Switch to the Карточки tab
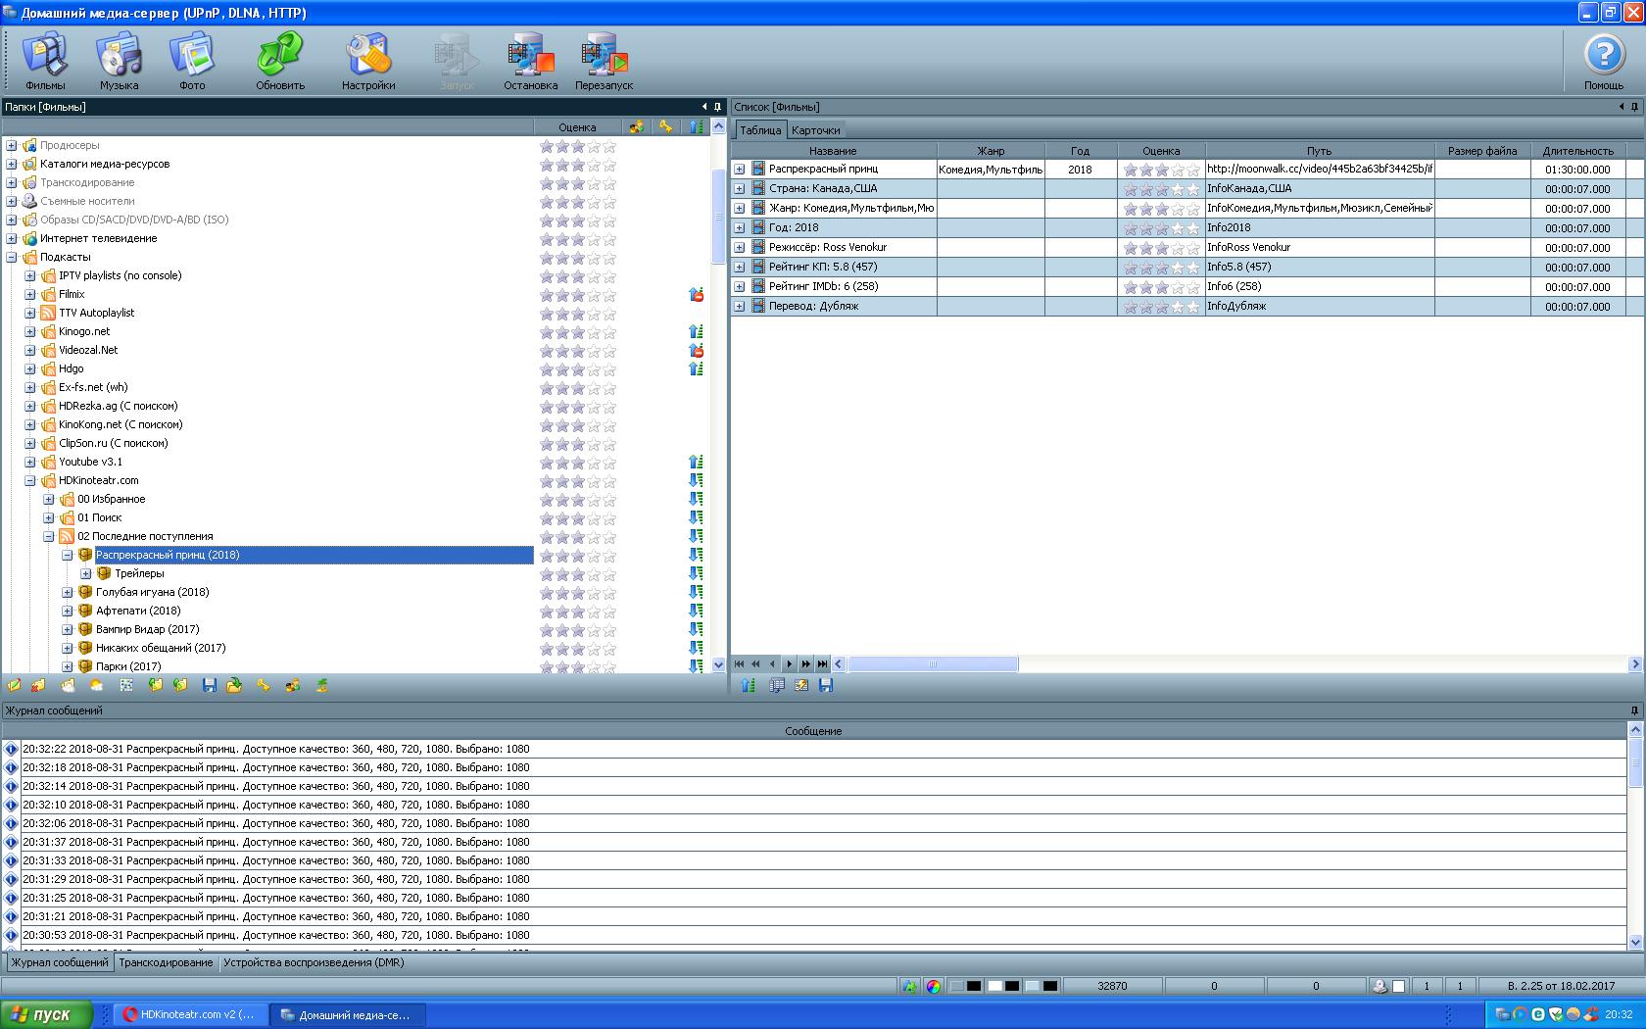1646x1029 pixels. (815, 130)
